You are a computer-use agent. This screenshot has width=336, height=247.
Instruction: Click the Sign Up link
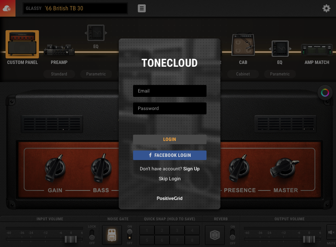(x=191, y=169)
